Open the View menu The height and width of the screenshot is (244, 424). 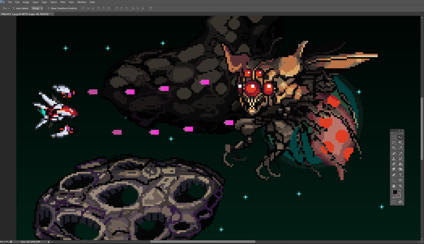point(71,2)
